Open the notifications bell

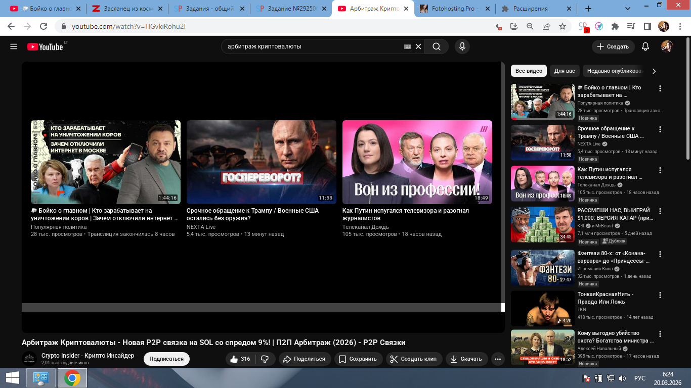click(x=645, y=46)
